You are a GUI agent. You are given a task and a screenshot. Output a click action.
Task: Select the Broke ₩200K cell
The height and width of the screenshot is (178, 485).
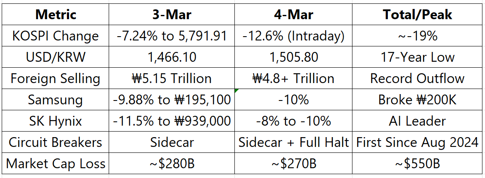point(417,100)
